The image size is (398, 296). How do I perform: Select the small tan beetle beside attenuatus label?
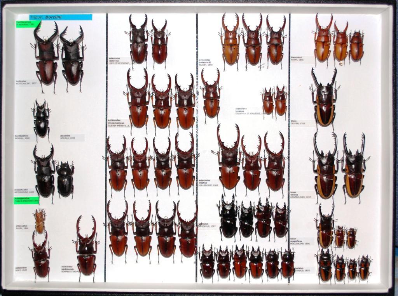(x=40, y=220)
